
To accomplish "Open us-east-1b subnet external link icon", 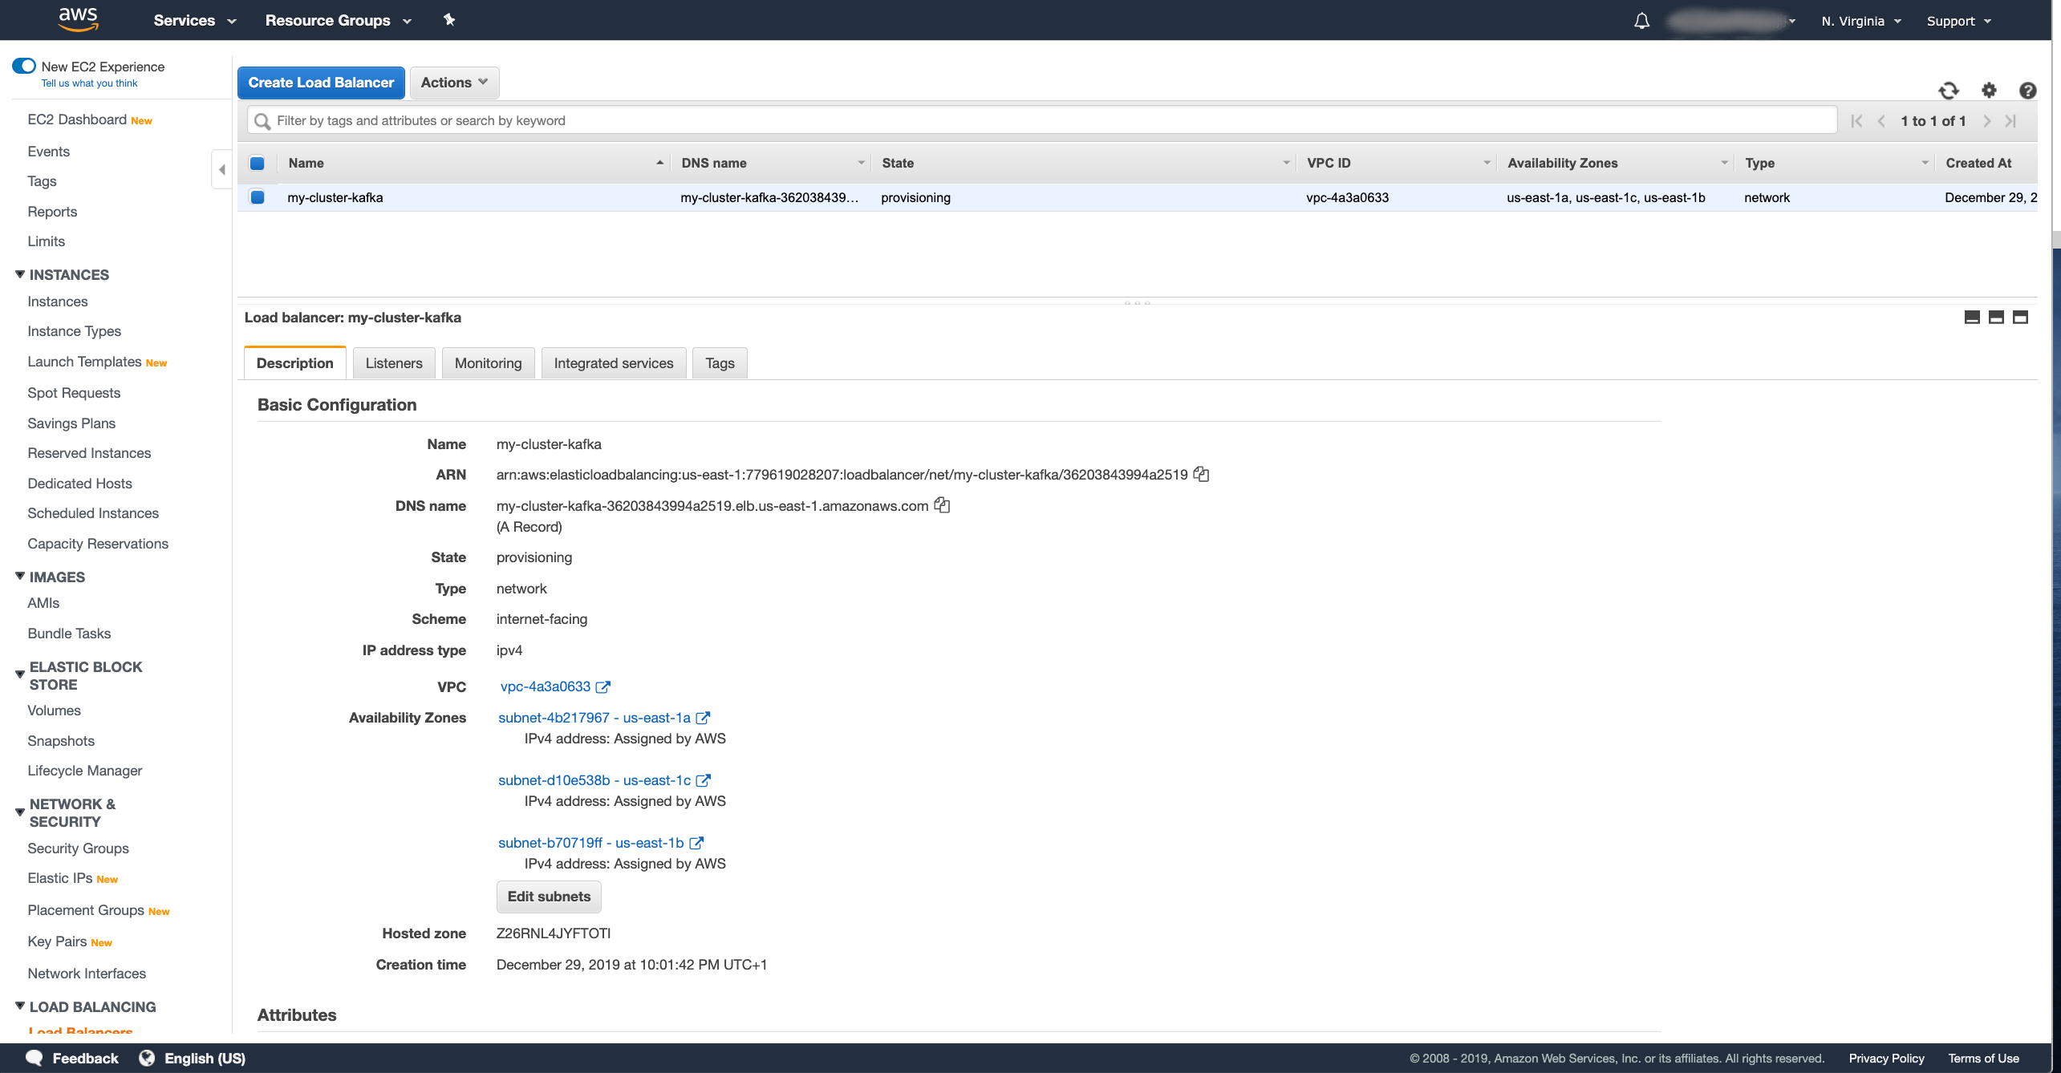I will (x=696, y=843).
